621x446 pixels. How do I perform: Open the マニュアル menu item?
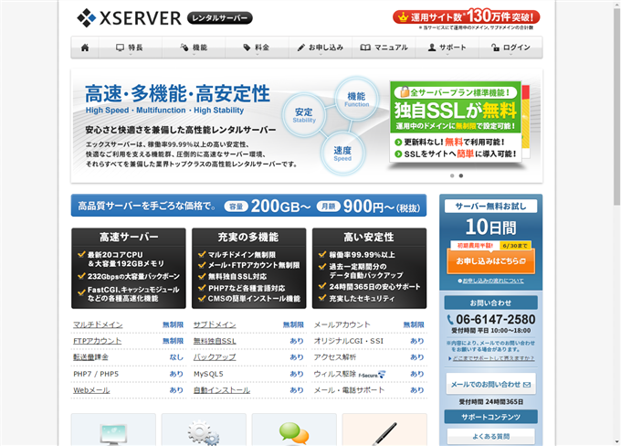[384, 48]
